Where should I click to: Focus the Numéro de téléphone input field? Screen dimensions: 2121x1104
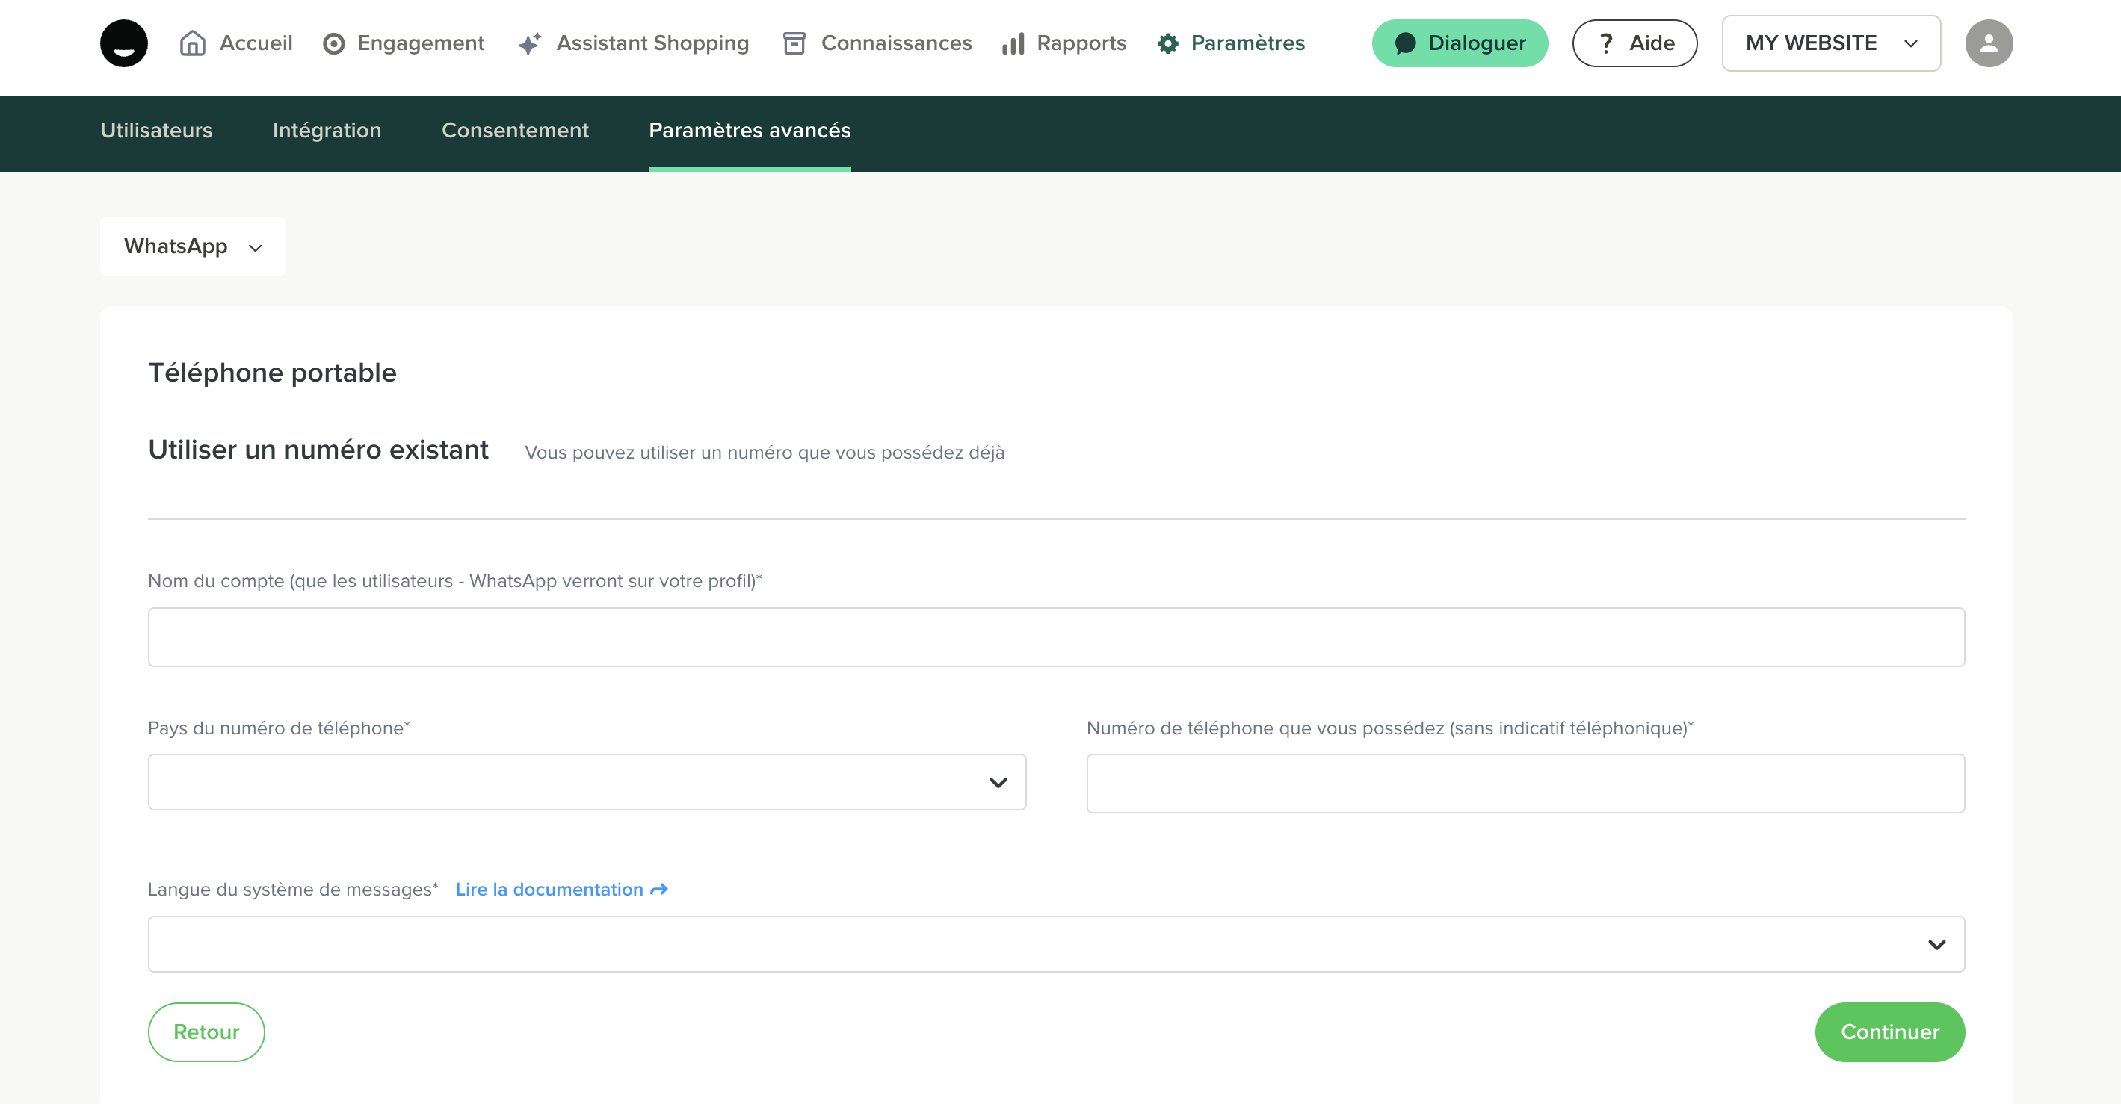pyautogui.click(x=1525, y=783)
